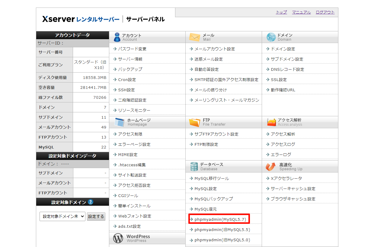
Task: Open Xアクセラレータ settings
Action: 286,178
